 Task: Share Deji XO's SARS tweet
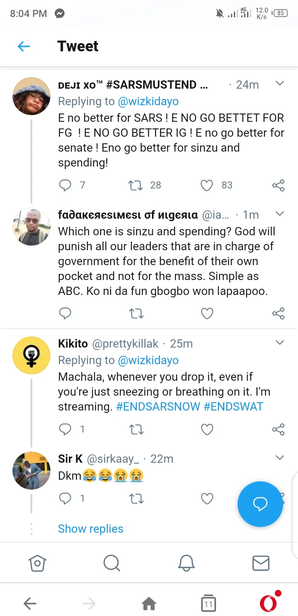tap(278, 185)
